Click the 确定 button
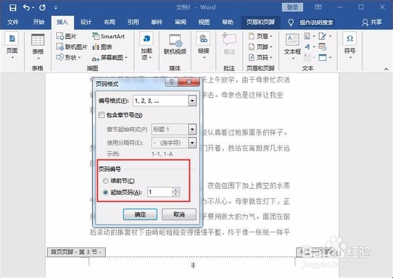 click(x=140, y=214)
